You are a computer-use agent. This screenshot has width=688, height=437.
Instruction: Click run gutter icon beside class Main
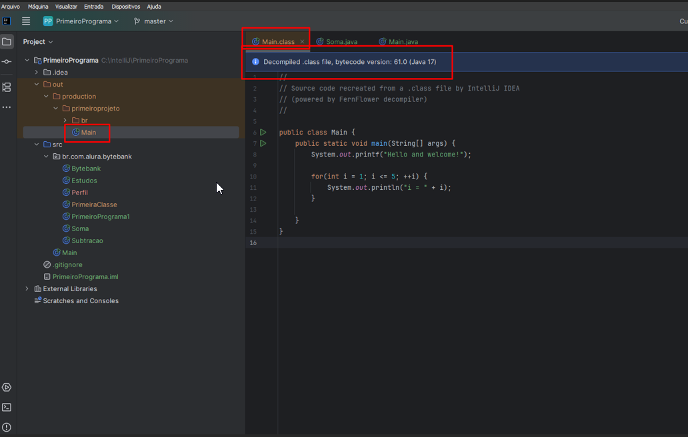pyautogui.click(x=263, y=133)
